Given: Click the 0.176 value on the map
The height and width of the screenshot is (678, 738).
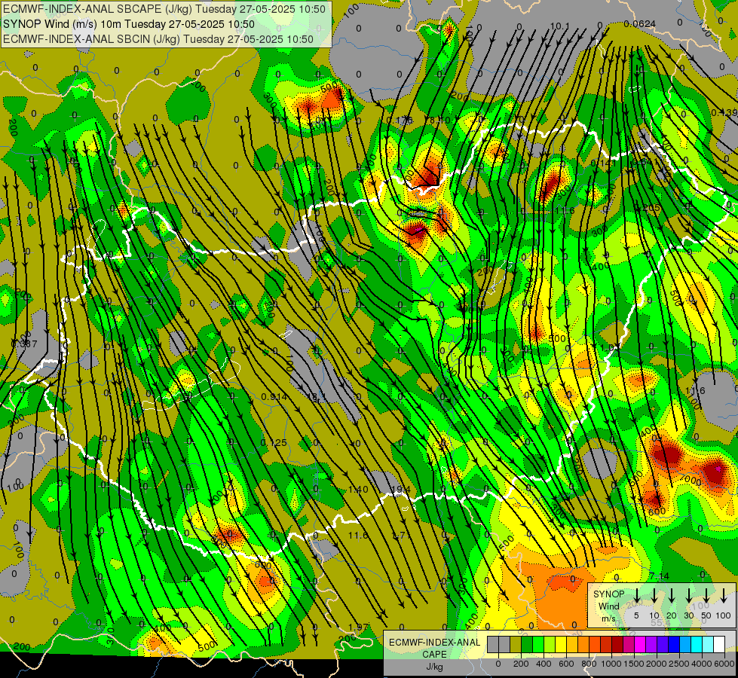Looking at the screenshot, I should pos(400,121).
